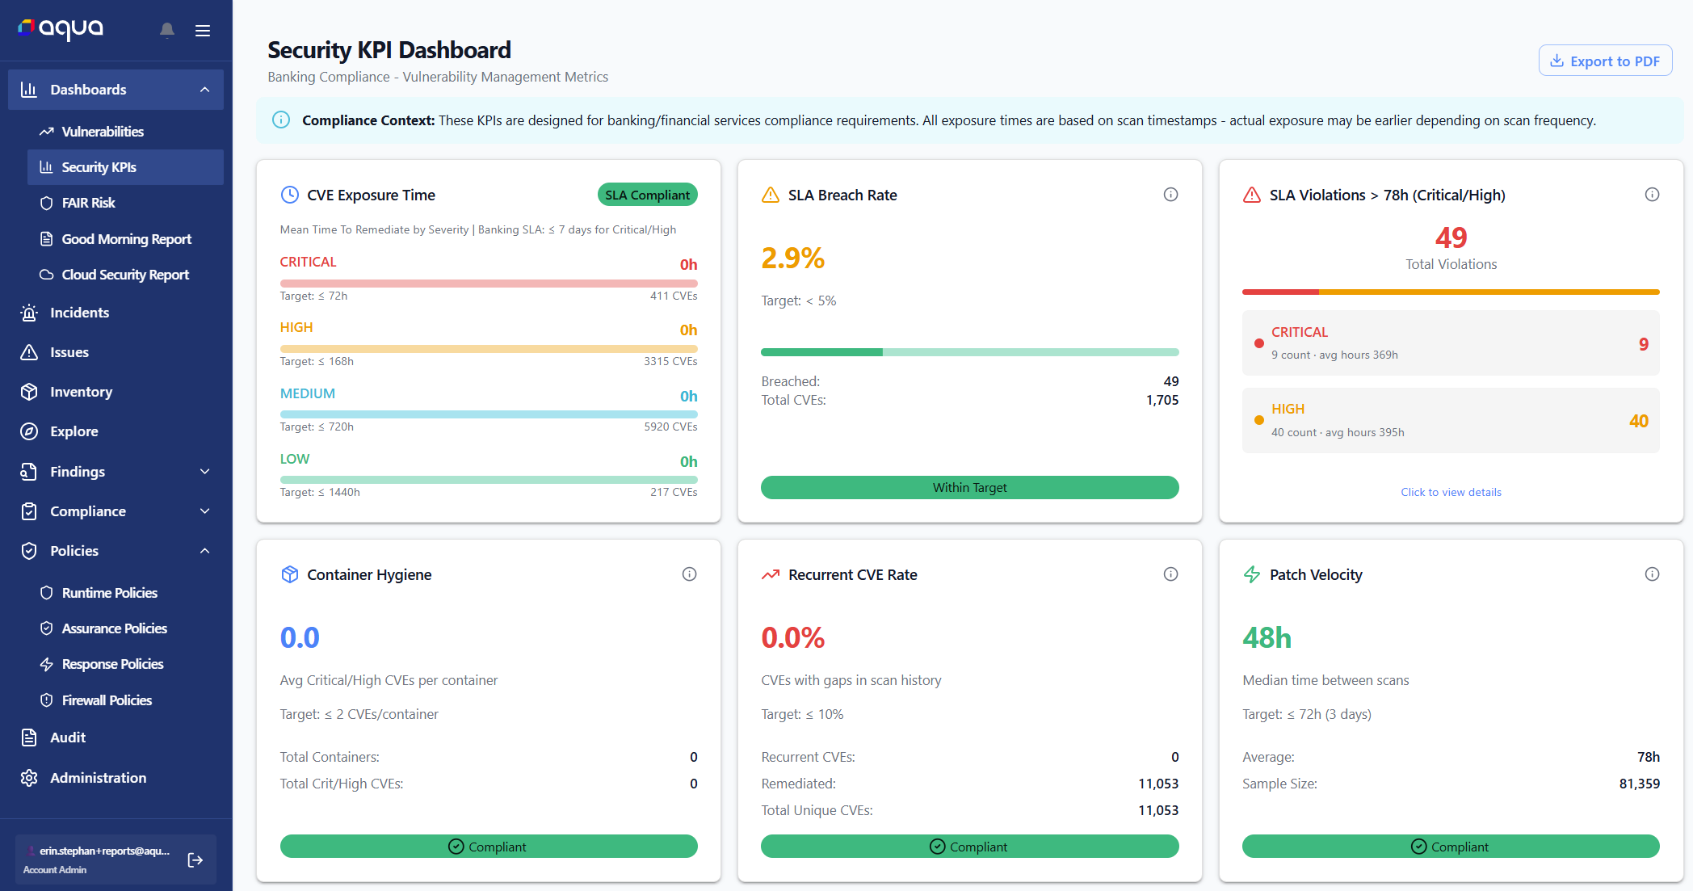Viewport: 1693px width, 891px height.
Task: Click the Aqua logo
Action: coord(61,29)
